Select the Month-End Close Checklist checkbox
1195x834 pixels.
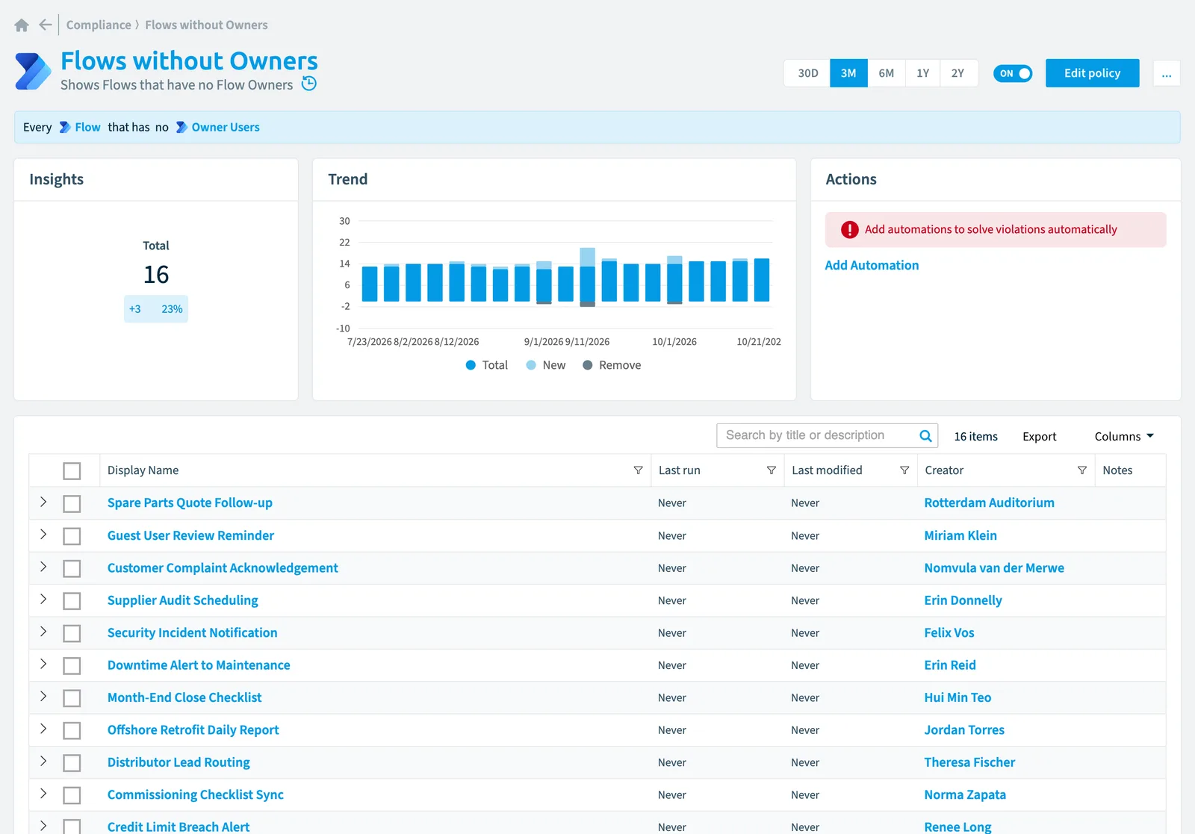[x=72, y=698]
